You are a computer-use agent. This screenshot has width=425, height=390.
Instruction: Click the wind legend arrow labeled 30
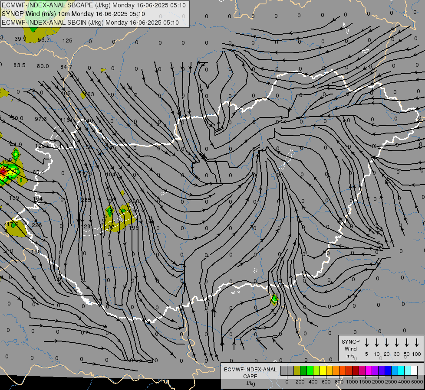[x=396, y=343]
